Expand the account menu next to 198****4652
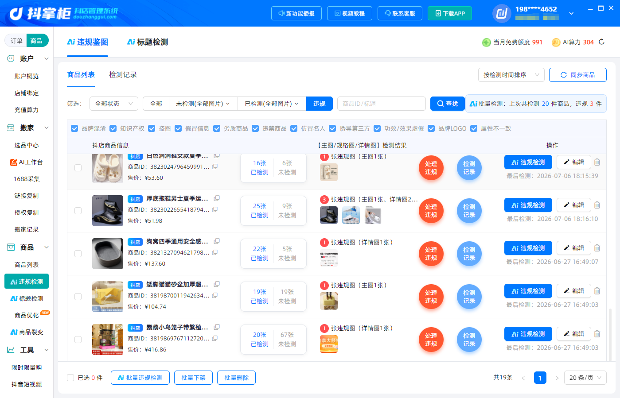The width and height of the screenshot is (620, 398). [x=571, y=13]
